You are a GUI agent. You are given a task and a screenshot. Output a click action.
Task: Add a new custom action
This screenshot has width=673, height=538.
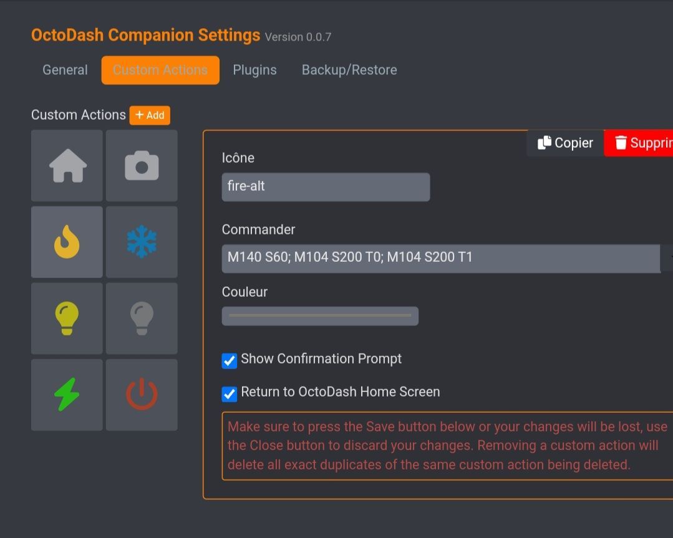click(x=150, y=115)
